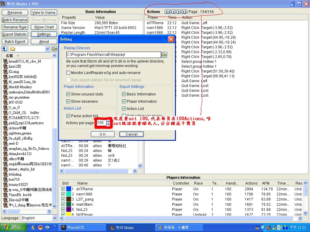The height and width of the screenshot is (232, 310).
Task: Click the up-one-folder arrow icon
Action: [5, 49]
